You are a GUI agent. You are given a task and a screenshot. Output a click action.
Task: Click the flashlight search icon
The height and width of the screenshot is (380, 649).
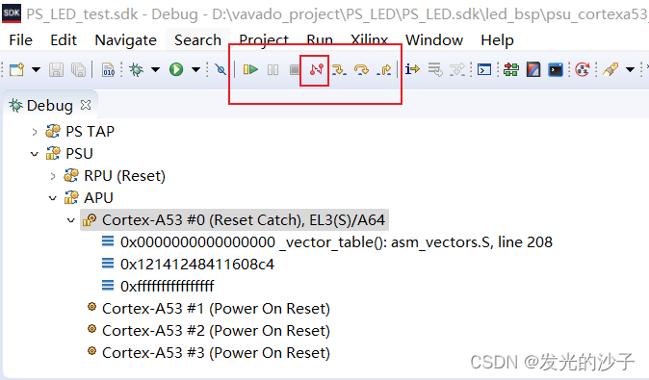pyautogui.click(x=610, y=69)
